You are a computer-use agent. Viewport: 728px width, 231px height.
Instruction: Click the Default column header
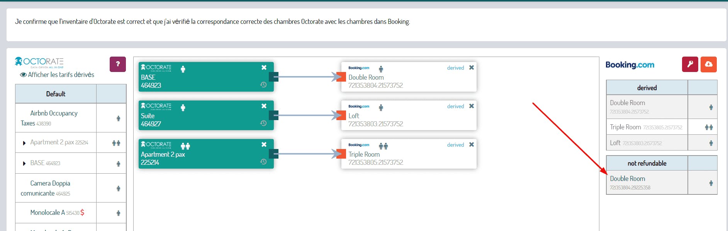56,94
